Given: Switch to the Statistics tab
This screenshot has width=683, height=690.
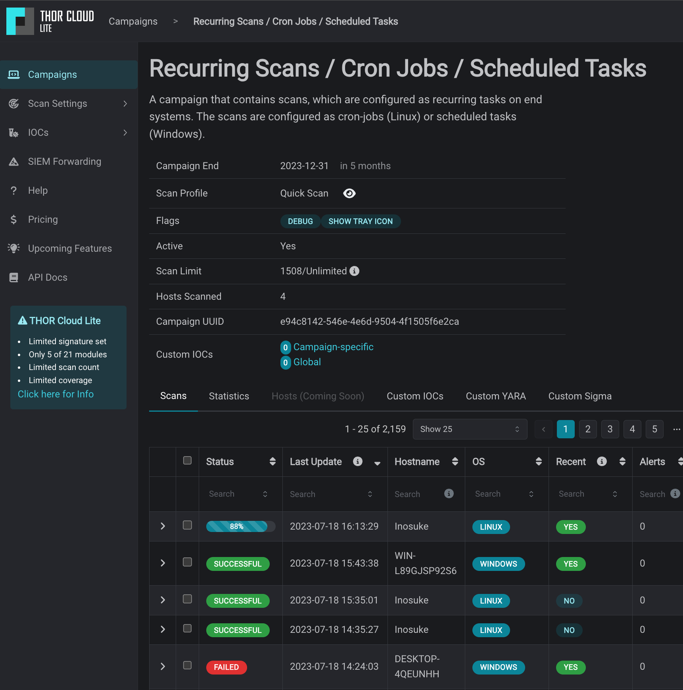Looking at the screenshot, I should pyautogui.click(x=229, y=396).
